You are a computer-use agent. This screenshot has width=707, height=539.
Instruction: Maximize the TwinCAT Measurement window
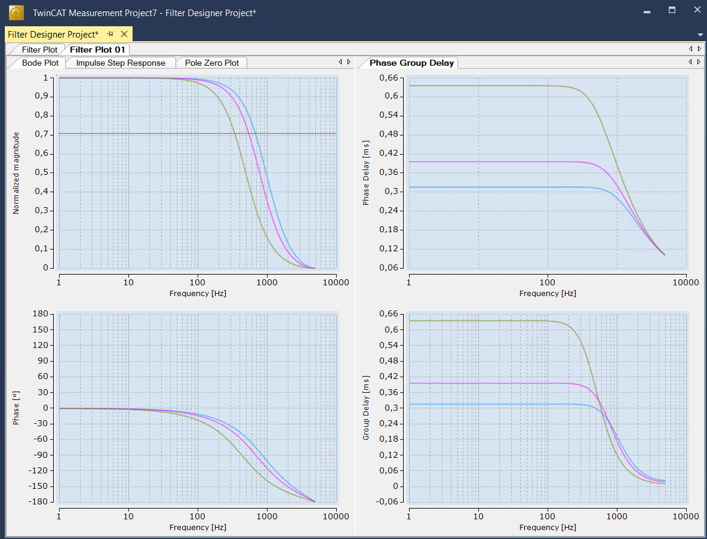coord(672,10)
